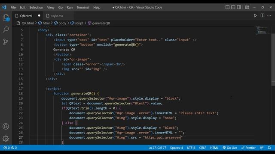Open the editor More Actions menu
The width and height of the screenshot is (275, 154).
coord(269,15)
